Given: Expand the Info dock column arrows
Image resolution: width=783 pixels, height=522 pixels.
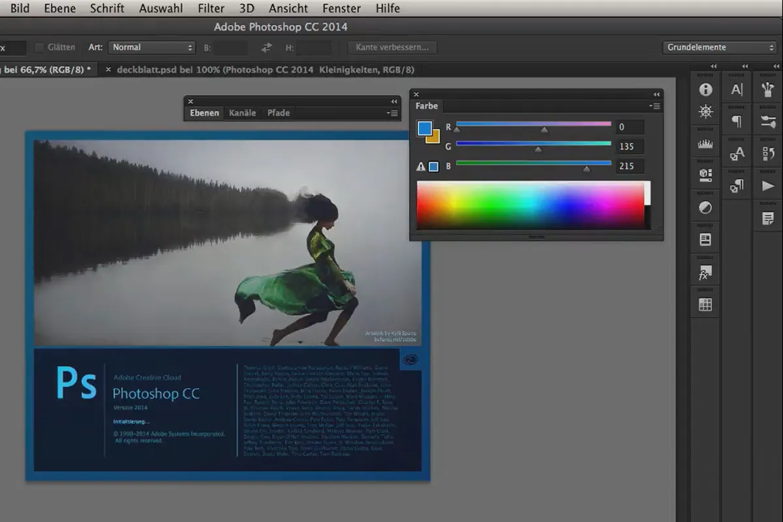Looking at the screenshot, I should [x=713, y=66].
